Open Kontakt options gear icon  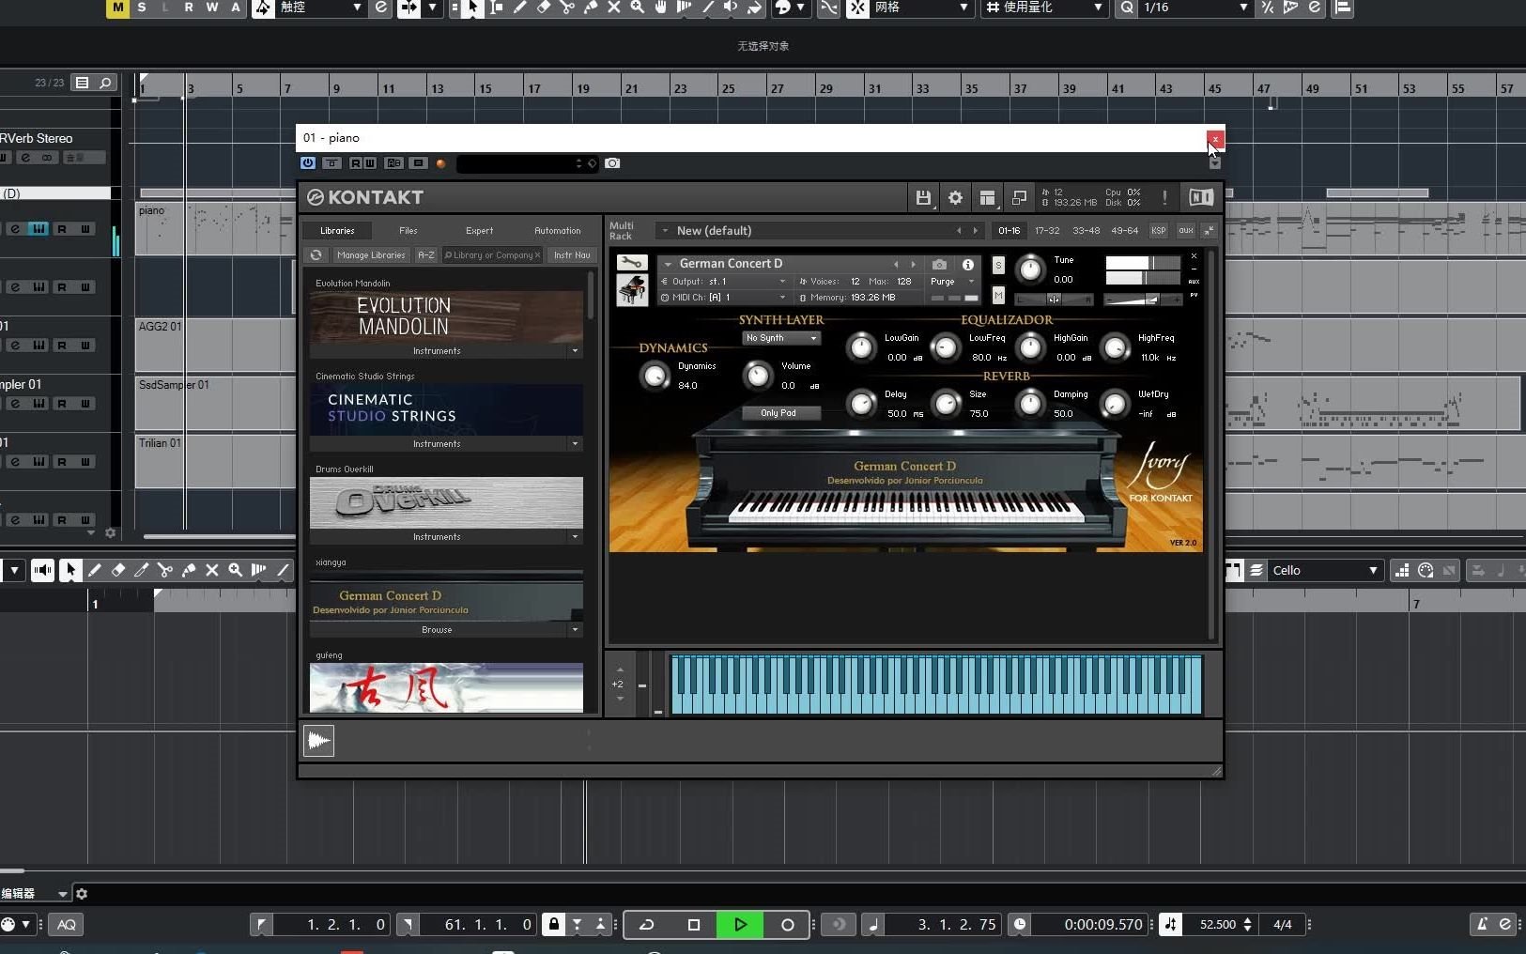(x=955, y=197)
